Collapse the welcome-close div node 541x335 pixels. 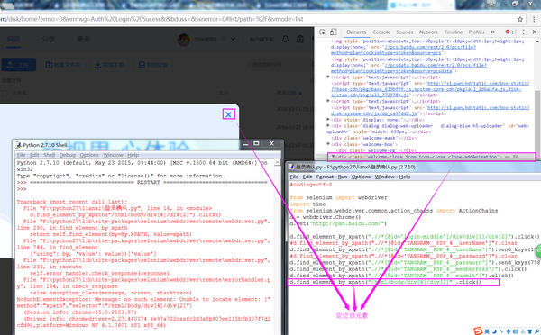(333, 157)
